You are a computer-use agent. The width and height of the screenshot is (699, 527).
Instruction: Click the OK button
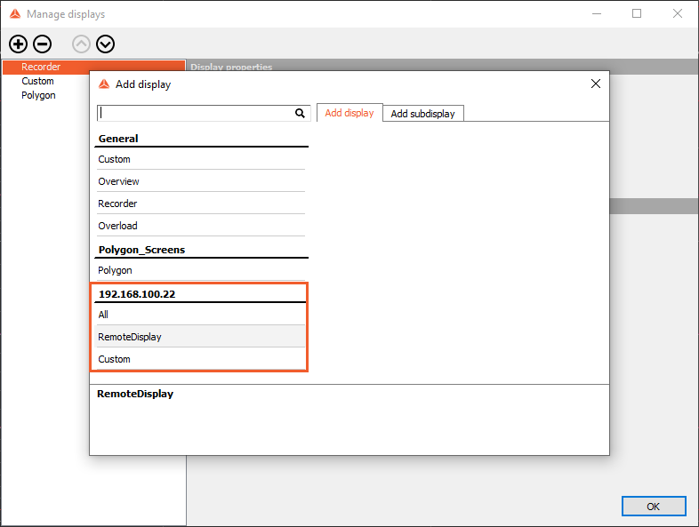coord(654,506)
